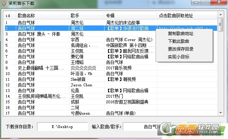Select singer Jason Chen
228x139 pixels.
tap(82, 85)
